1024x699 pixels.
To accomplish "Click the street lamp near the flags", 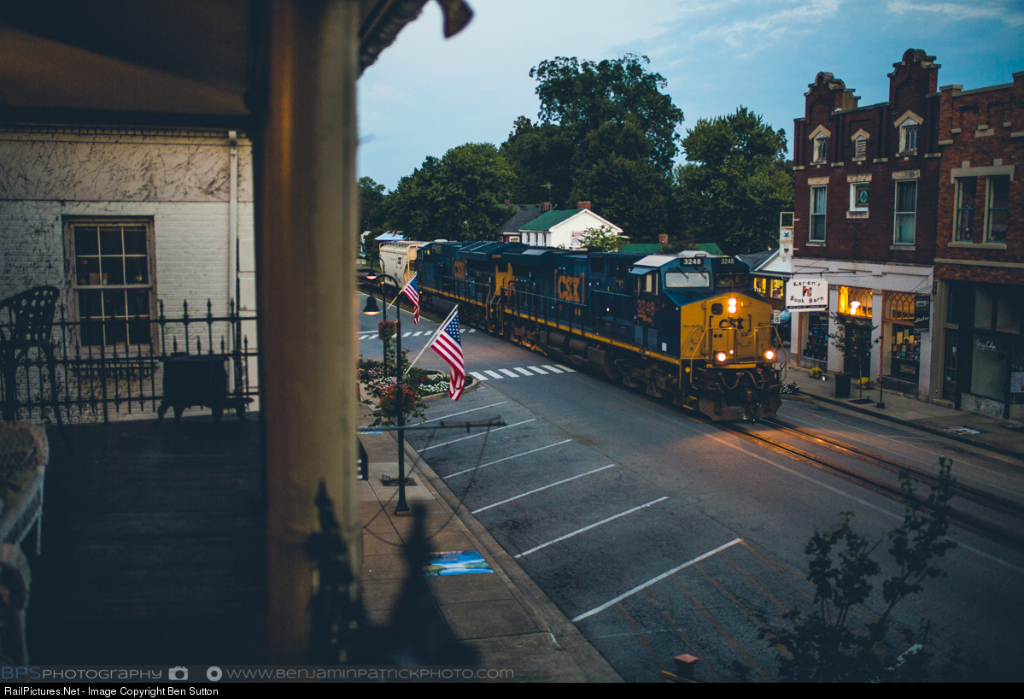I will click(x=371, y=303).
